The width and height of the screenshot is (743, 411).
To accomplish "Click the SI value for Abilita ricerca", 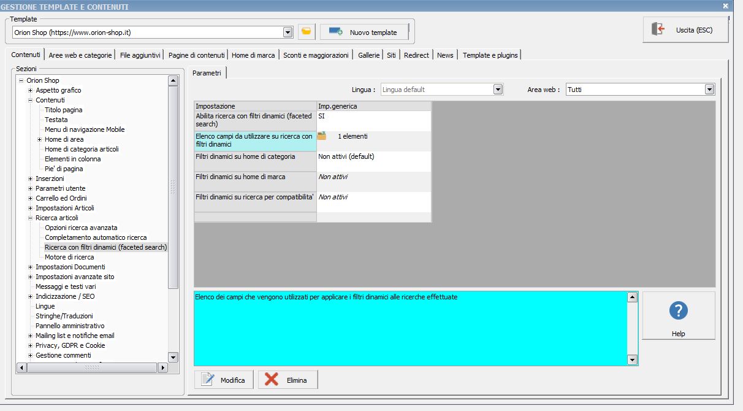I will pos(374,121).
